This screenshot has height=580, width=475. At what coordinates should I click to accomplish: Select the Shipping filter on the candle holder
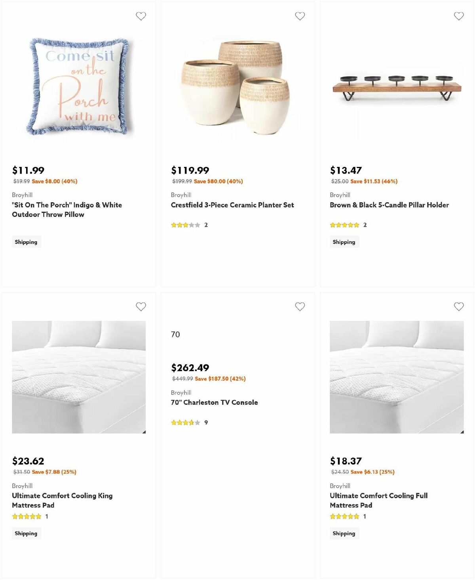point(344,241)
